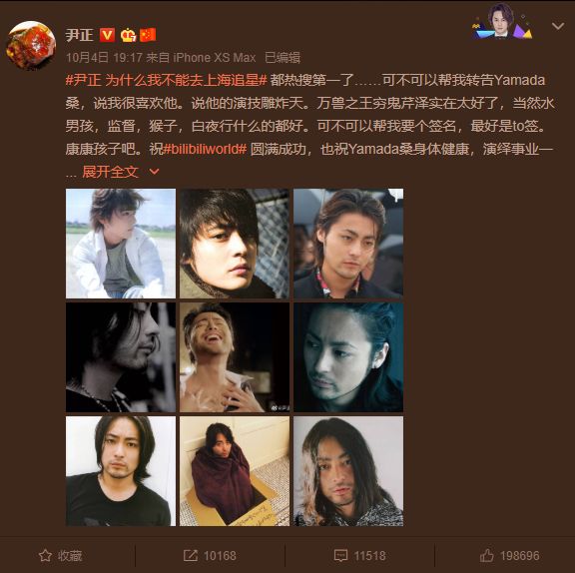Click the orange V verified badge
Screen dimensions: 575x573
pos(107,35)
